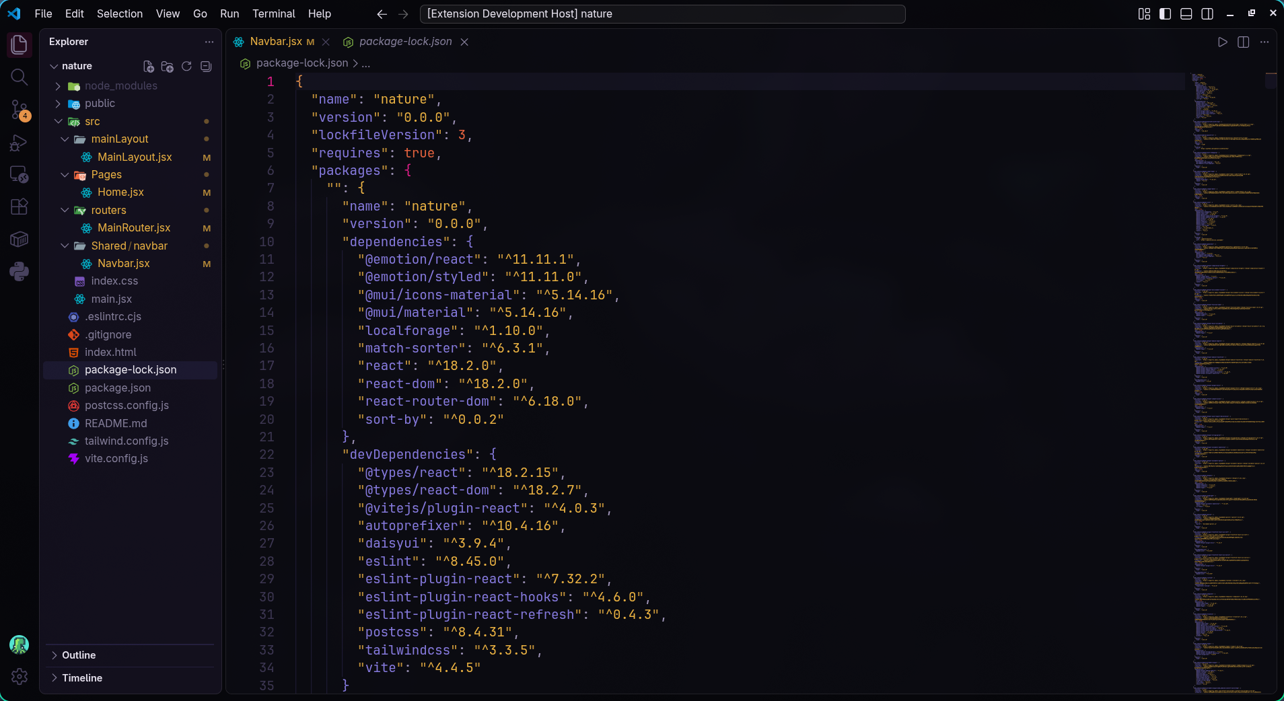
Task: Open the Search view in activity bar
Action: pyautogui.click(x=19, y=77)
